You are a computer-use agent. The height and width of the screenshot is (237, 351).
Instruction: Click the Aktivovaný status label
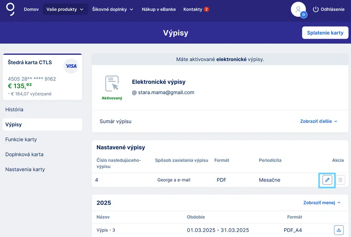pos(112,98)
